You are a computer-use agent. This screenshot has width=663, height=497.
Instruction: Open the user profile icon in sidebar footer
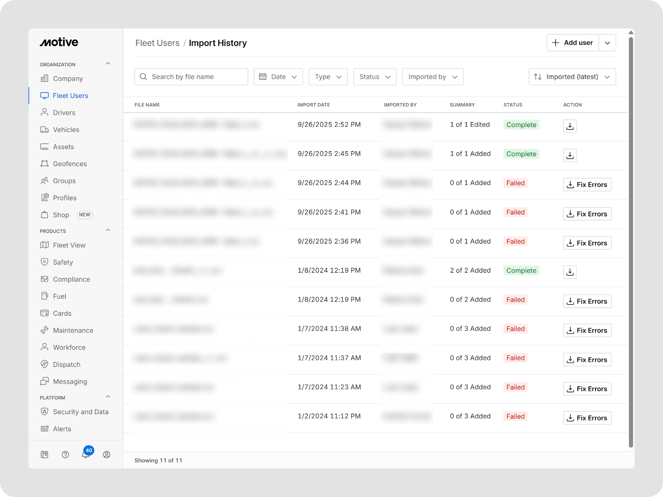106,454
